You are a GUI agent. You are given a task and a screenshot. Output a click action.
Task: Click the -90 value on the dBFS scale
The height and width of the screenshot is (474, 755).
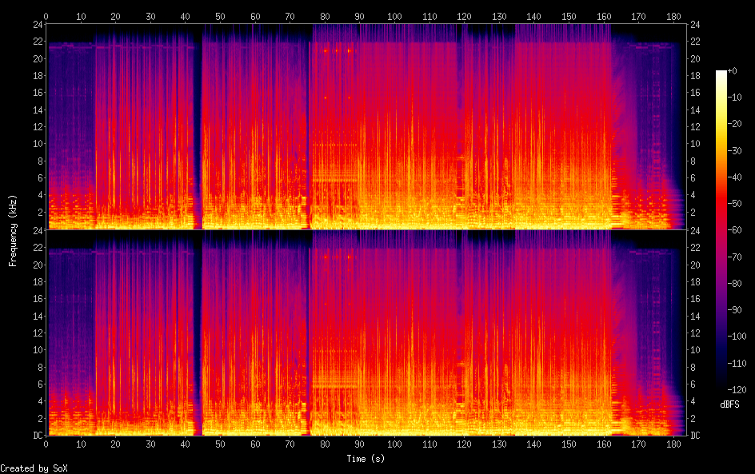[734, 310]
